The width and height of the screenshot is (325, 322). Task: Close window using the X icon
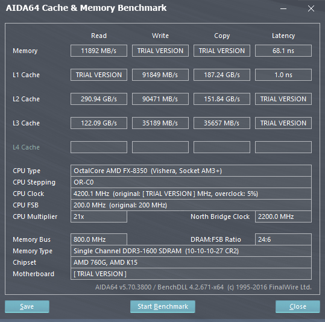pyautogui.click(x=311, y=8)
